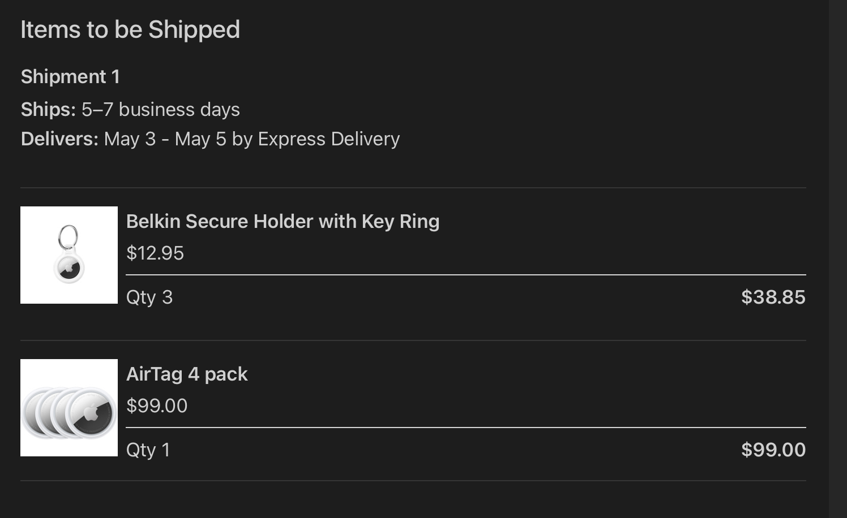Viewport: 847px width, 518px height.
Task: Click the Qty 1 quantity label
Action: (148, 450)
